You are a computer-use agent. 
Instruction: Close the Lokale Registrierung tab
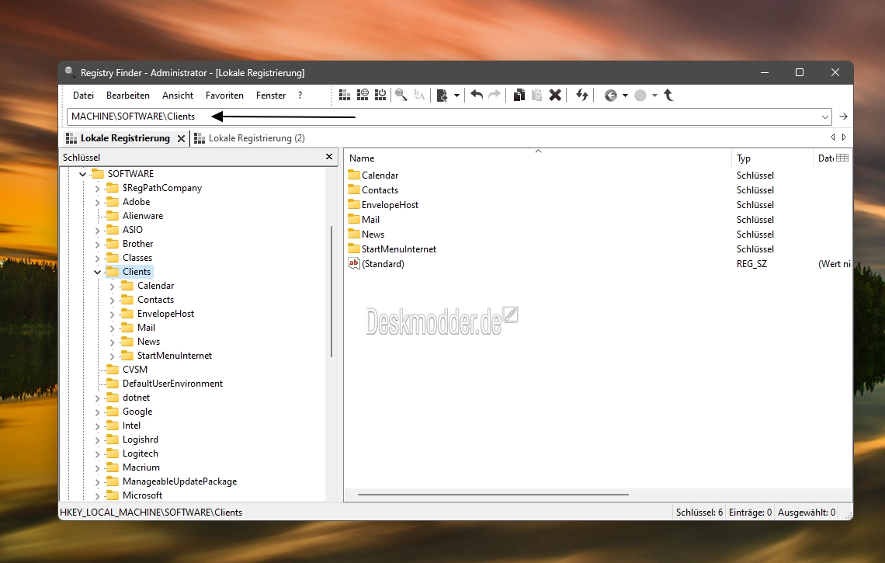point(181,138)
